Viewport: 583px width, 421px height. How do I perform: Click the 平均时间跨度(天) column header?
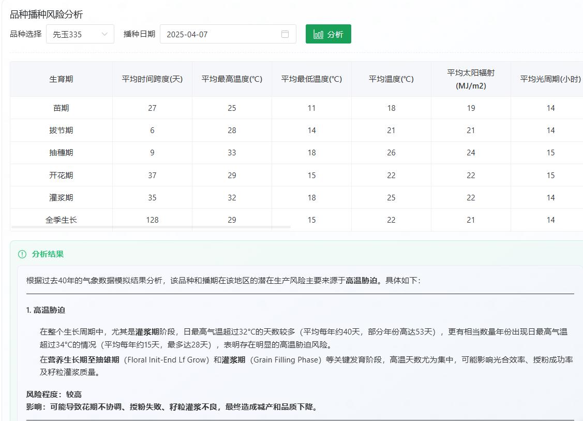pyautogui.click(x=152, y=79)
